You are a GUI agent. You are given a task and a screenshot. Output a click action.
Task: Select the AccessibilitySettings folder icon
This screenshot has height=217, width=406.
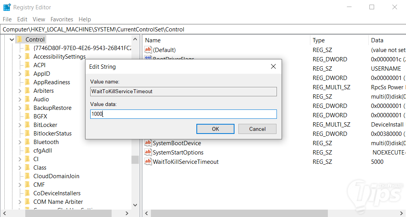coord(27,57)
